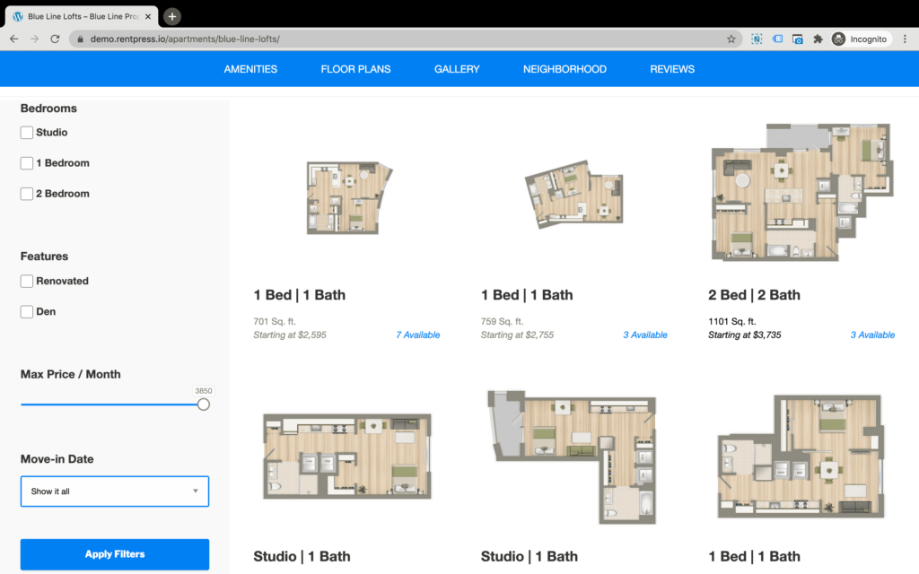Open the 2 Bed 2 Bath floor plan image
The height and width of the screenshot is (574, 919).
(802, 192)
